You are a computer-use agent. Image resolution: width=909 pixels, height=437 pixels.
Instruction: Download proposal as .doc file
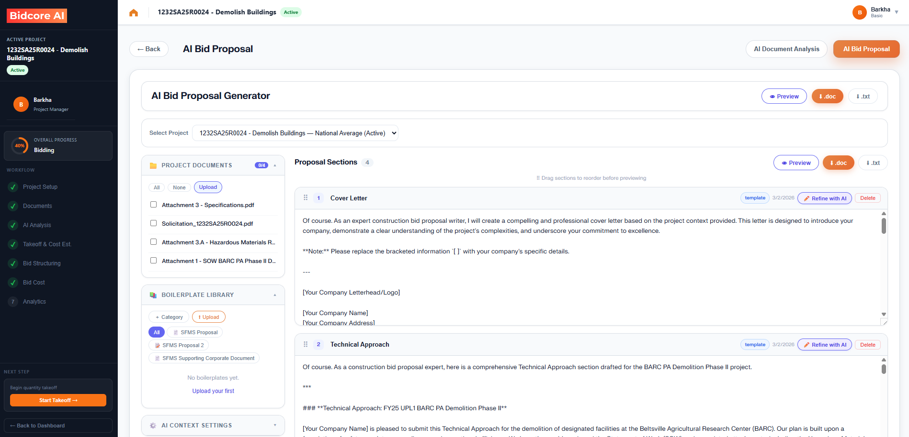[x=827, y=96]
